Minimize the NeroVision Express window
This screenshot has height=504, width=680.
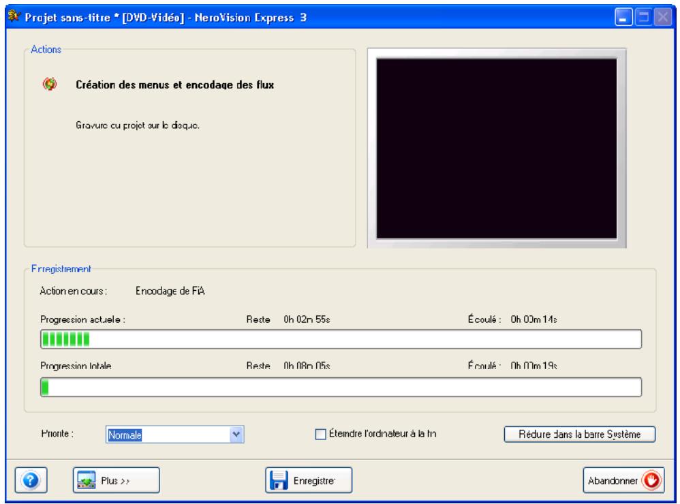623,17
